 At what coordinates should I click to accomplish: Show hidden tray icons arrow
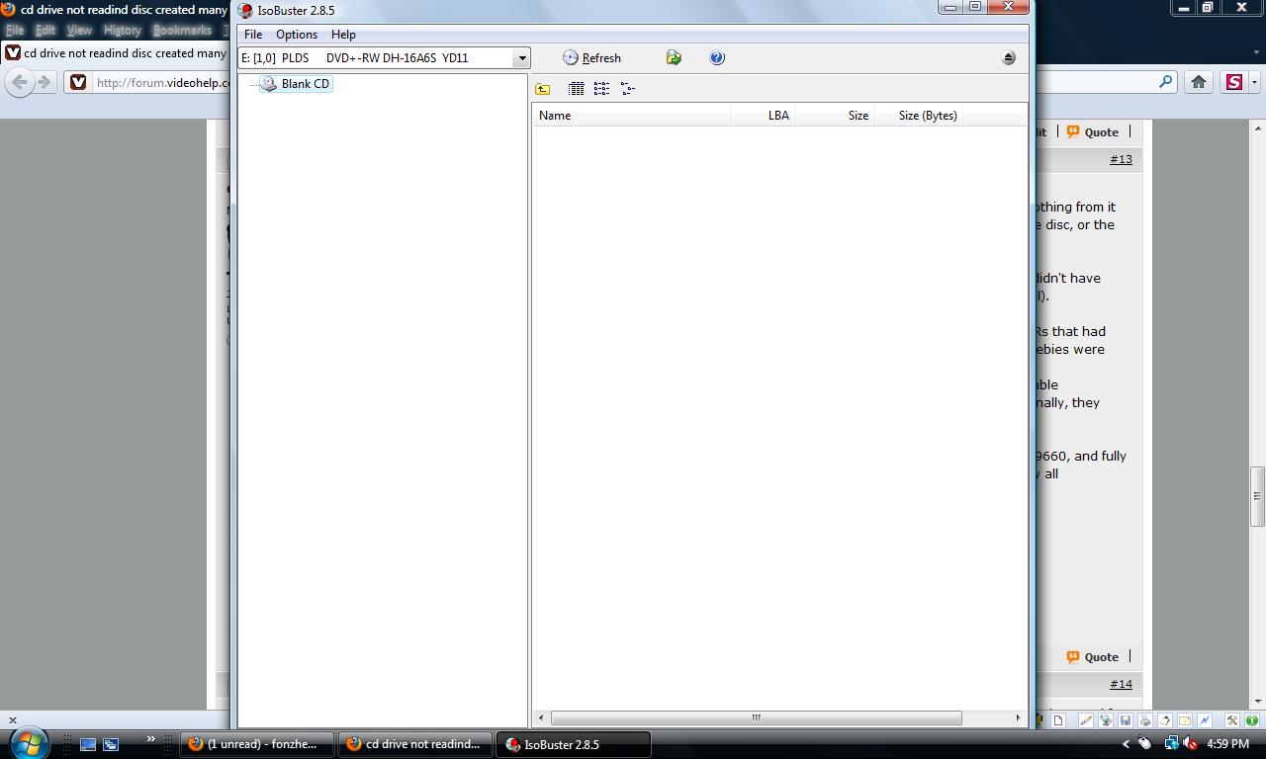coord(1126,744)
